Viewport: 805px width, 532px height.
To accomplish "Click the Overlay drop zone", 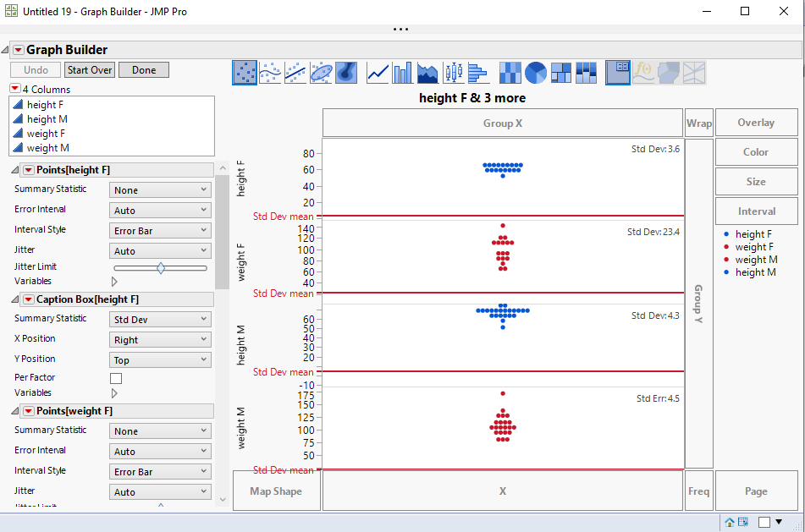I will click(x=756, y=122).
